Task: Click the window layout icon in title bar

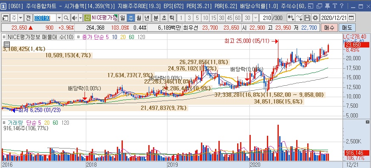Action: point(311,6)
